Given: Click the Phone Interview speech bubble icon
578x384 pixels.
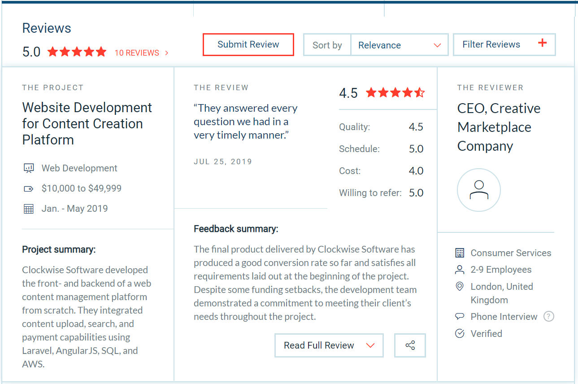Looking at the screenshot, I should (460, 316).
